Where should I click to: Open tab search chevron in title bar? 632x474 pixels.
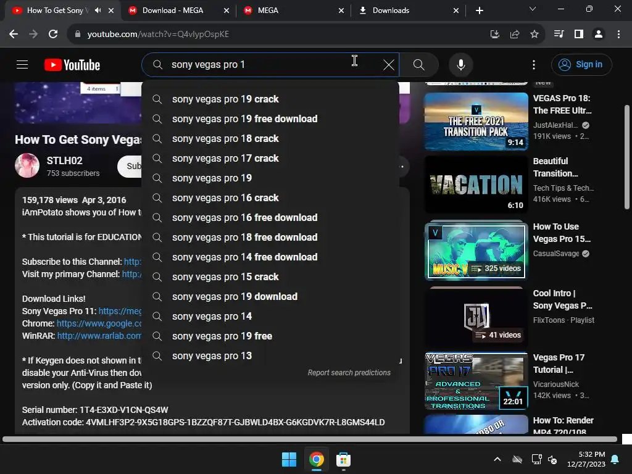[533, 9]
